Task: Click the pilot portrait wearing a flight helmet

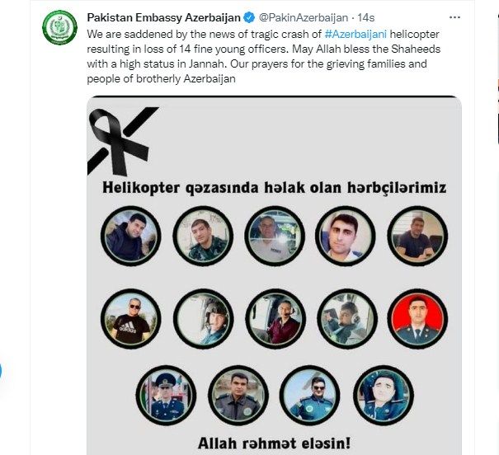Action: point(204,319)
